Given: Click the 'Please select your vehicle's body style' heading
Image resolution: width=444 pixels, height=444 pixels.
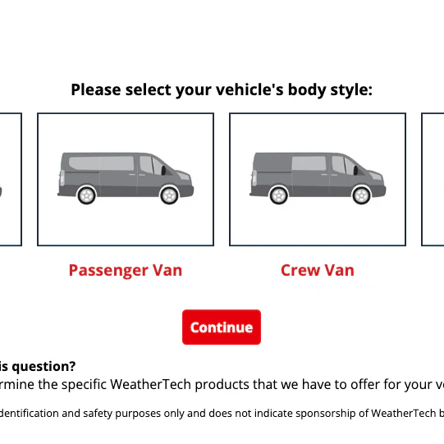Looking at the screenshot, I should 222,90.
